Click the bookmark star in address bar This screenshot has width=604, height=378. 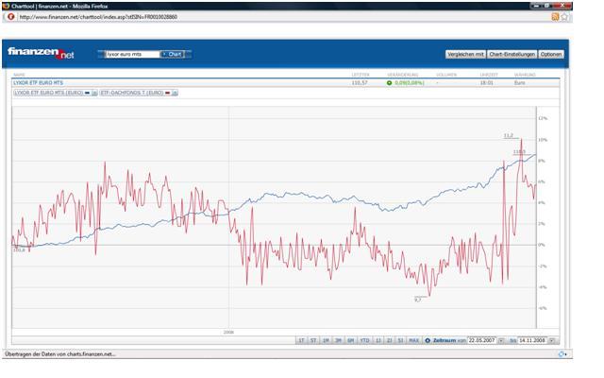pyautogui.click(x=564, y=17)
